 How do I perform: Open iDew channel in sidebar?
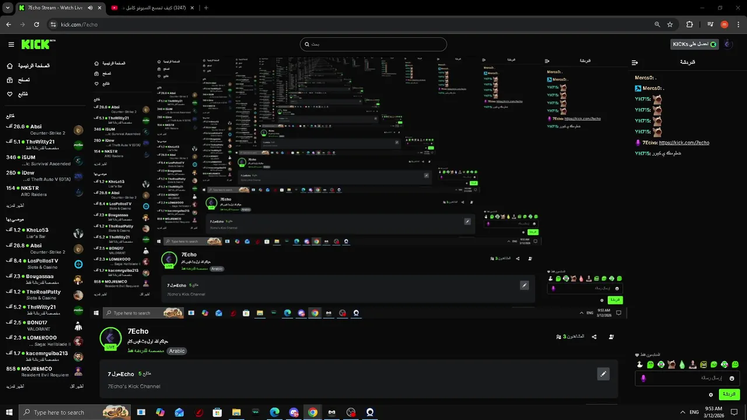pyautogui.click(x=44, y=176)
